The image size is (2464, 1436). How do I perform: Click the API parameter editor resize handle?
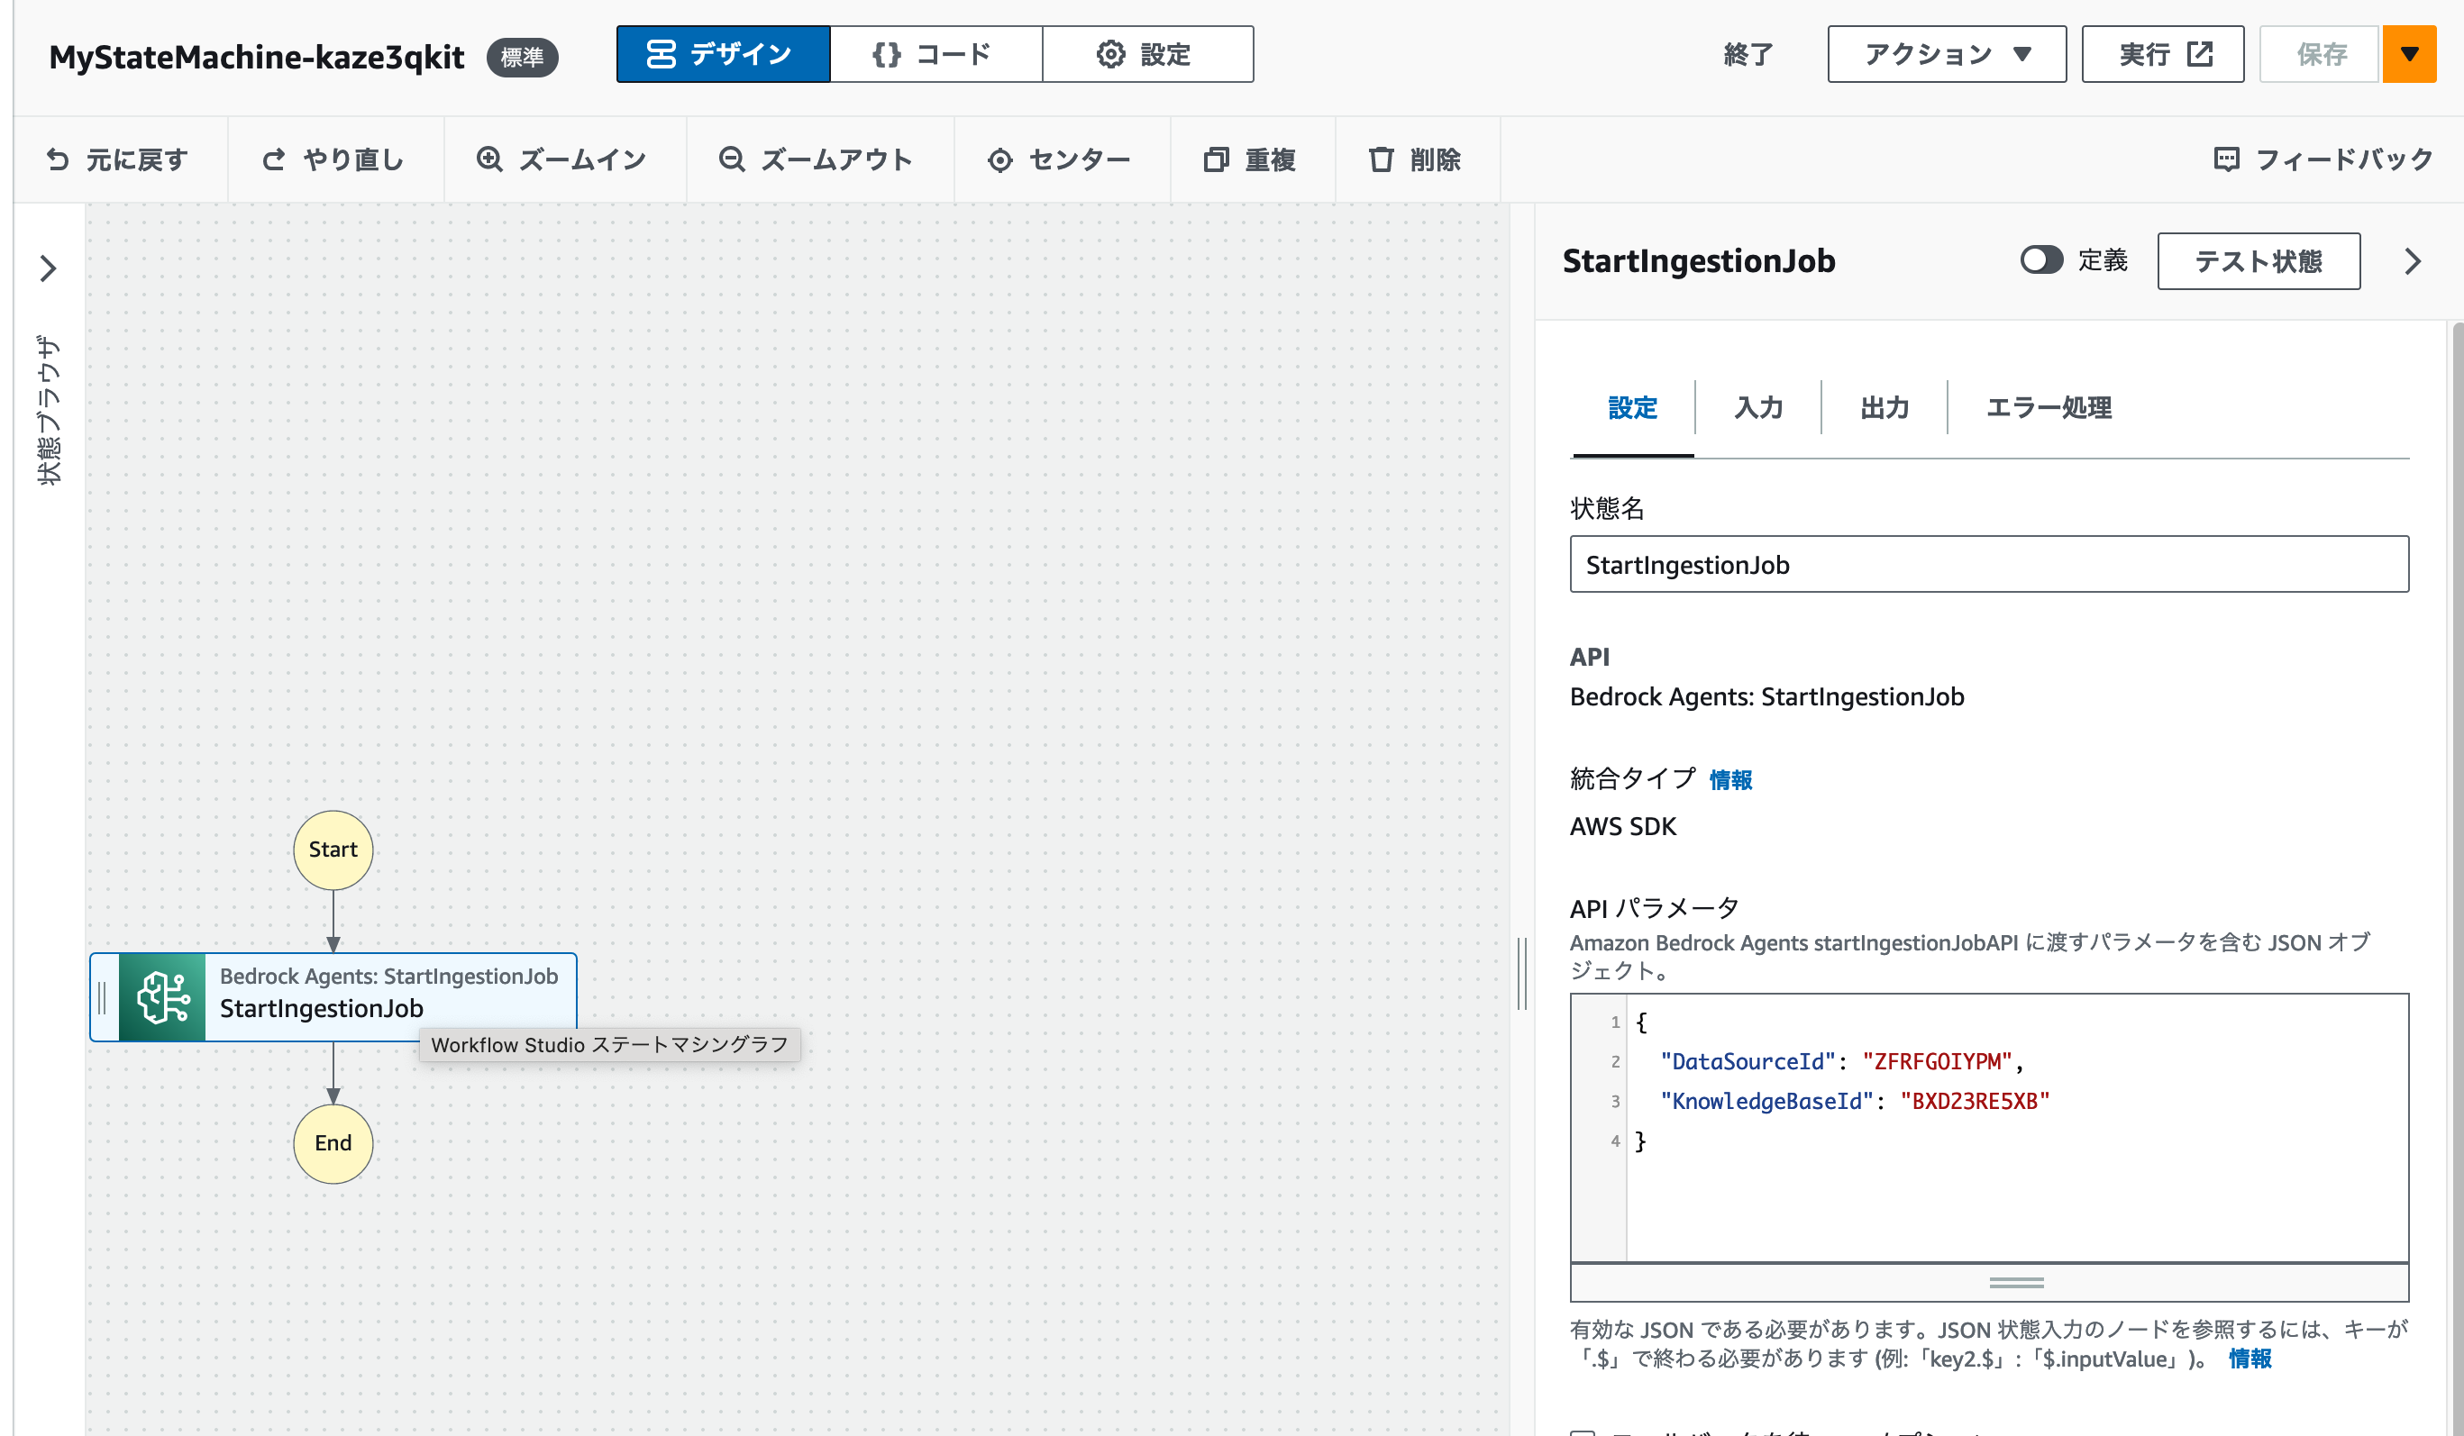click(x=2015, y=1282)
